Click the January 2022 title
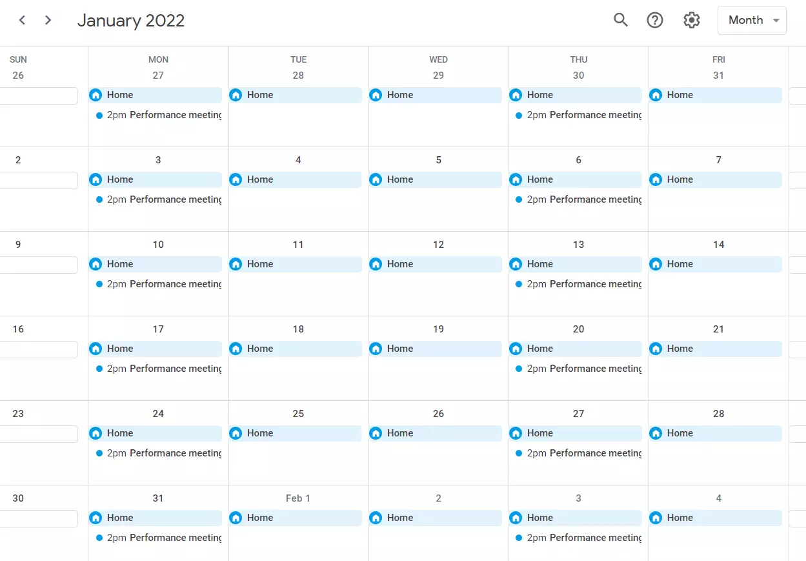 (x=131, y=21)
